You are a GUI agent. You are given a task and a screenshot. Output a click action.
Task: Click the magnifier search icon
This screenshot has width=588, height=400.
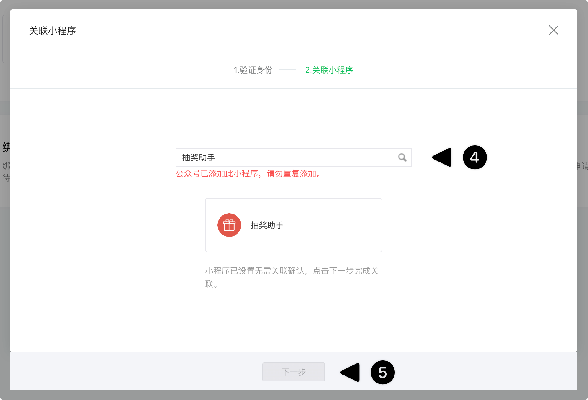(x=402, y=157)
